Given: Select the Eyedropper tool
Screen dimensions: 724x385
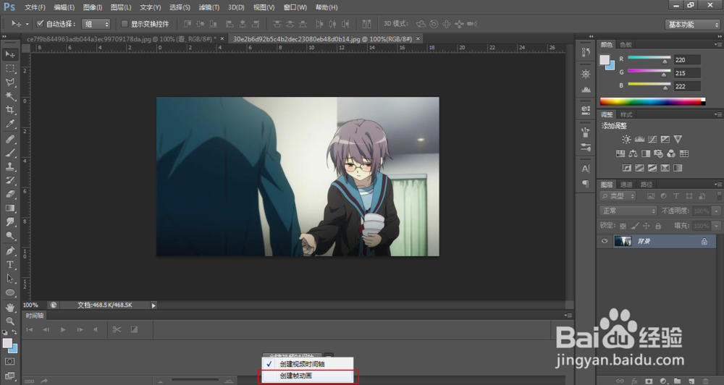Looking at the screenshot, I should 9,124.
